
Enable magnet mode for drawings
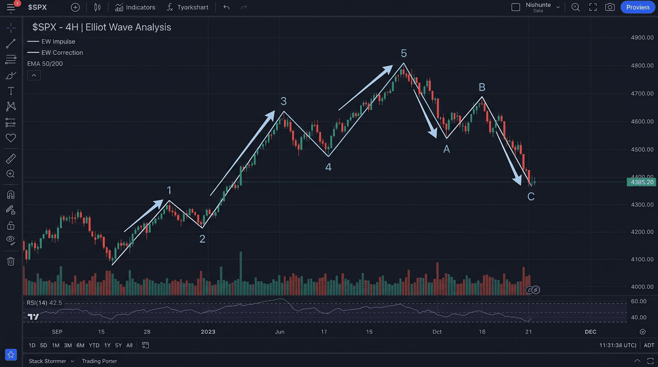(11, 194)
